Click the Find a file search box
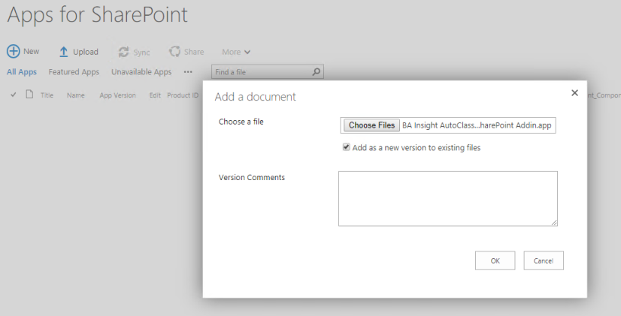The width and height of the screenshot is (621, 316). [x=260, y=72]
